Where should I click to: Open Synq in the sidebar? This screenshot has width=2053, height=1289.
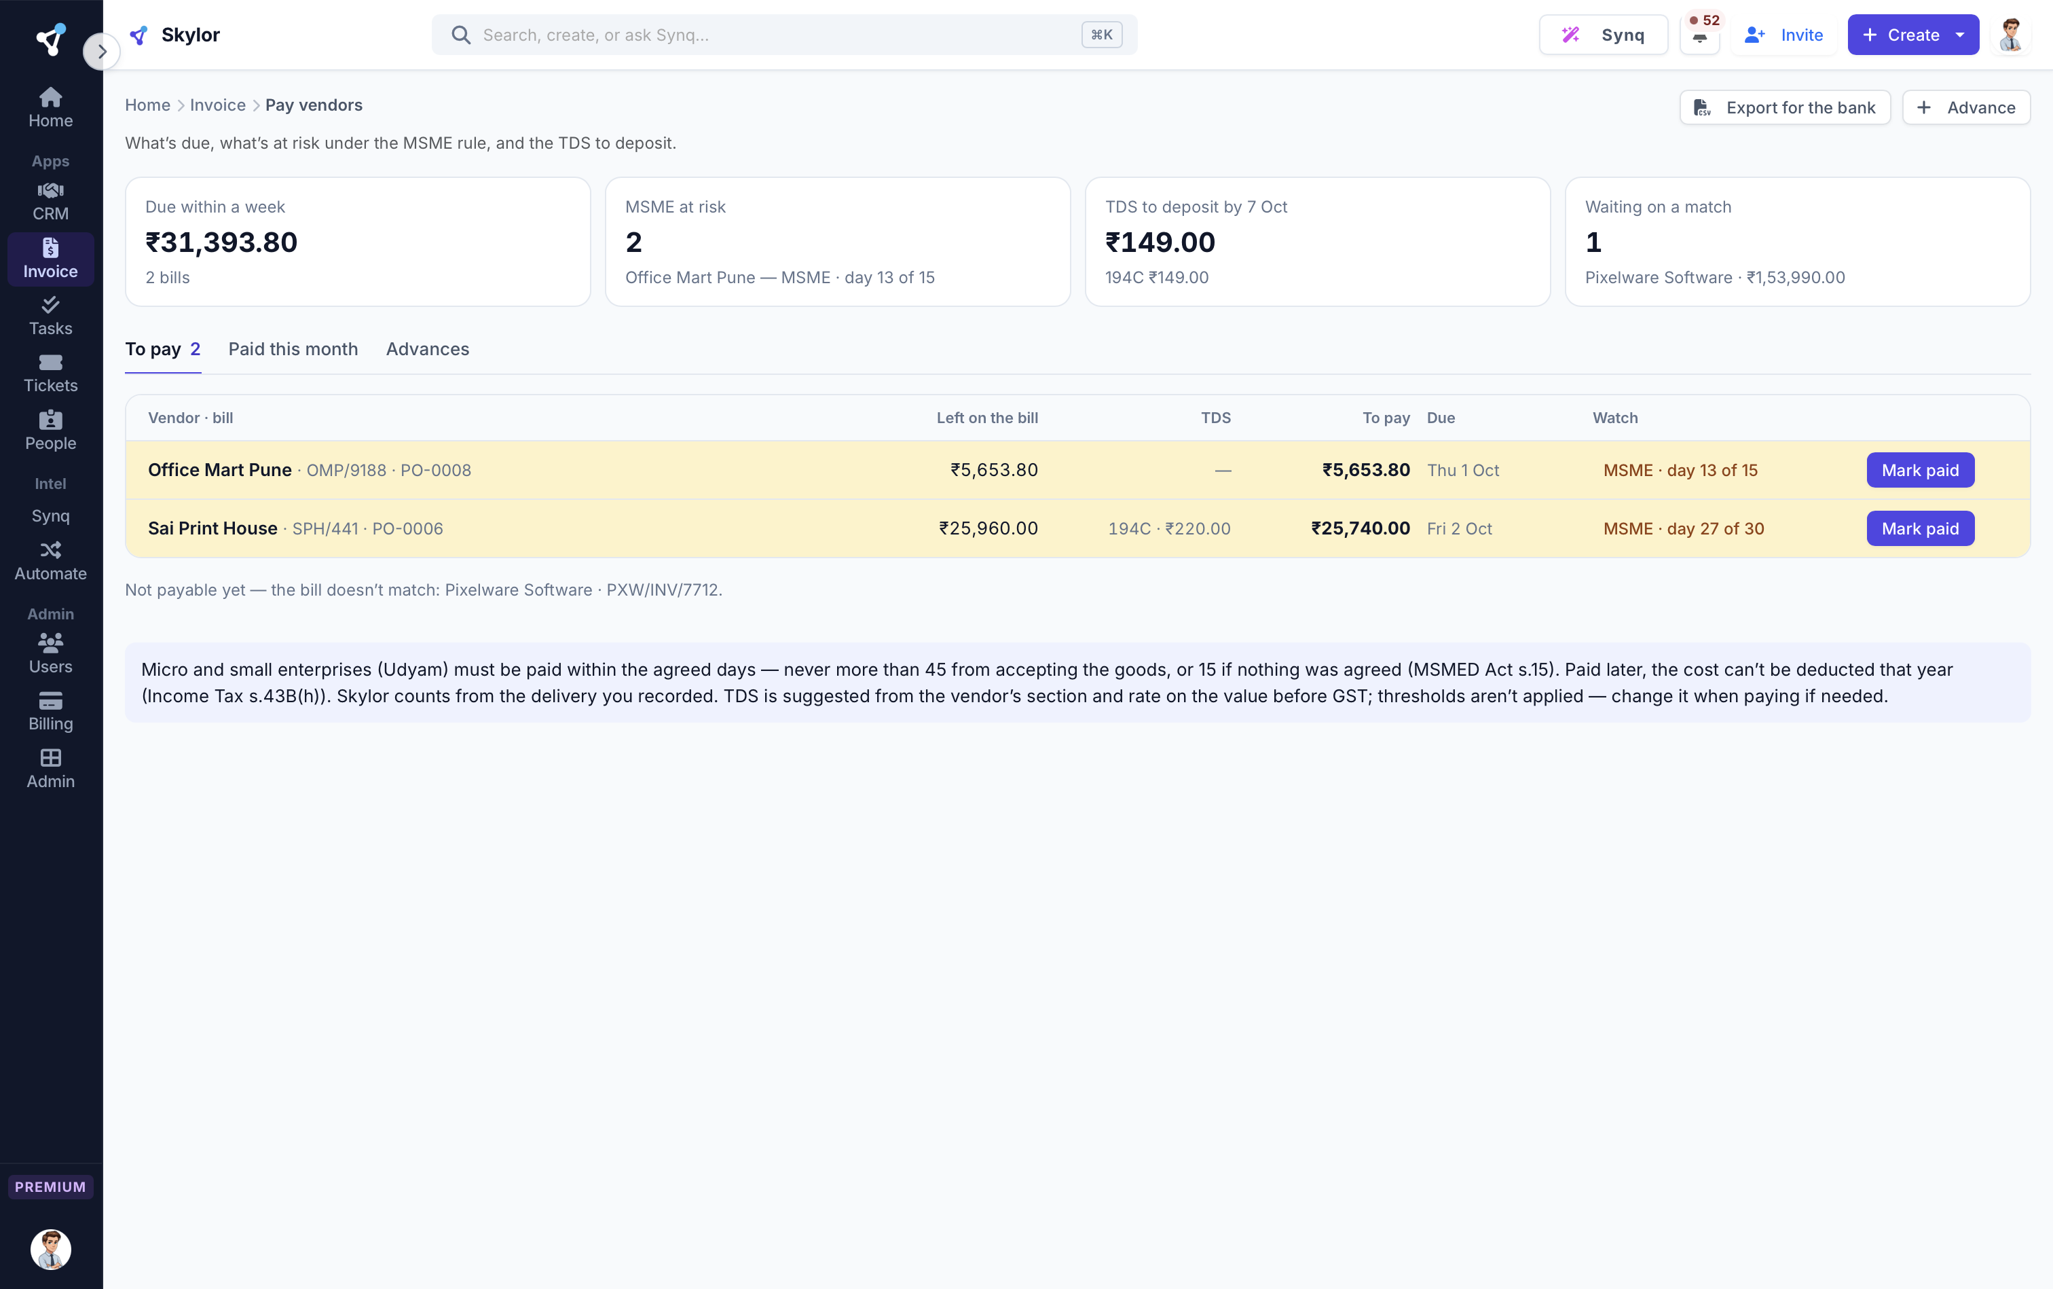(50, 515)
